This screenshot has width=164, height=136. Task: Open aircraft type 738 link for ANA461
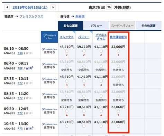[x=20, y=53]
